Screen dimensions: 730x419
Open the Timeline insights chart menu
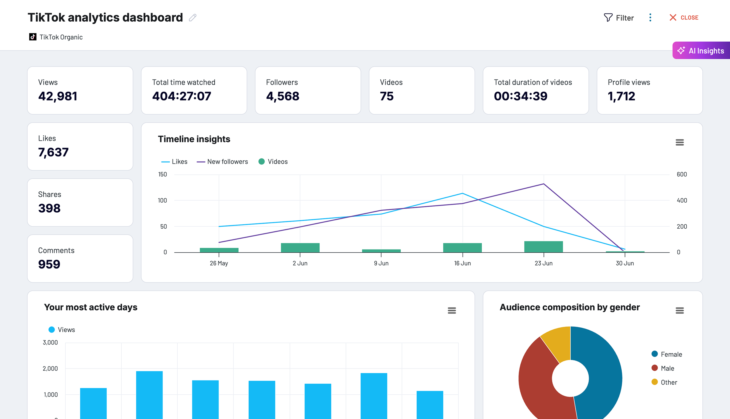[x=680, y=142]
